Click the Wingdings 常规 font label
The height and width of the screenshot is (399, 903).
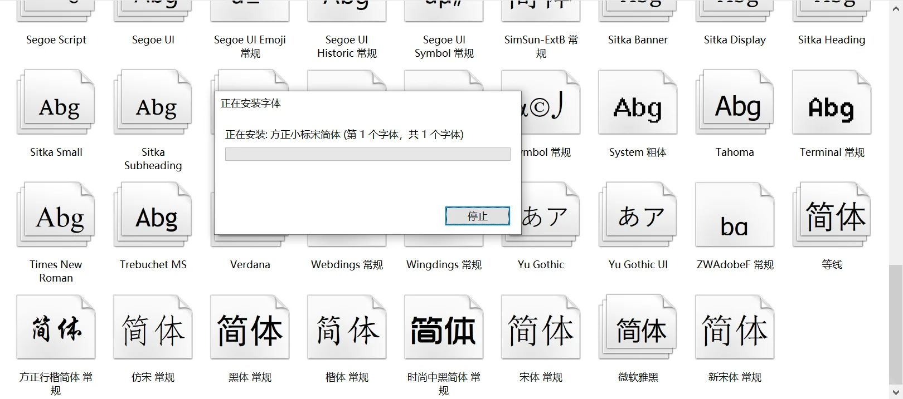[444, 265]
